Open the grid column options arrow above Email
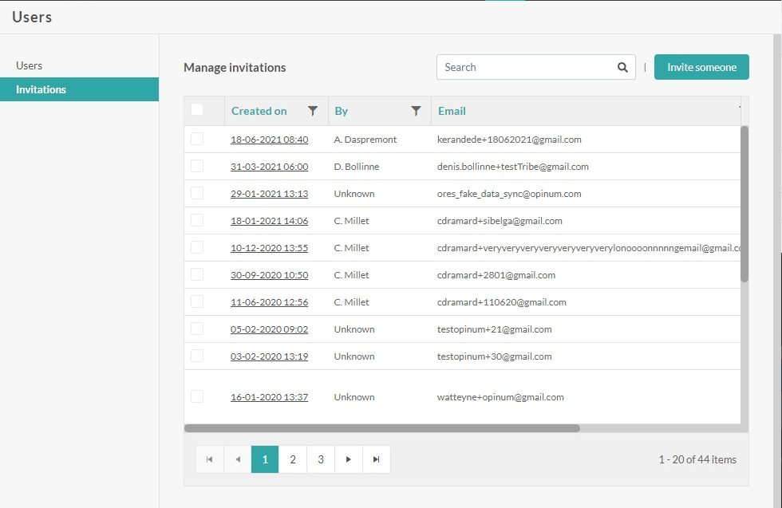Viewport: 782px width, 508px height. click(741, 108)
